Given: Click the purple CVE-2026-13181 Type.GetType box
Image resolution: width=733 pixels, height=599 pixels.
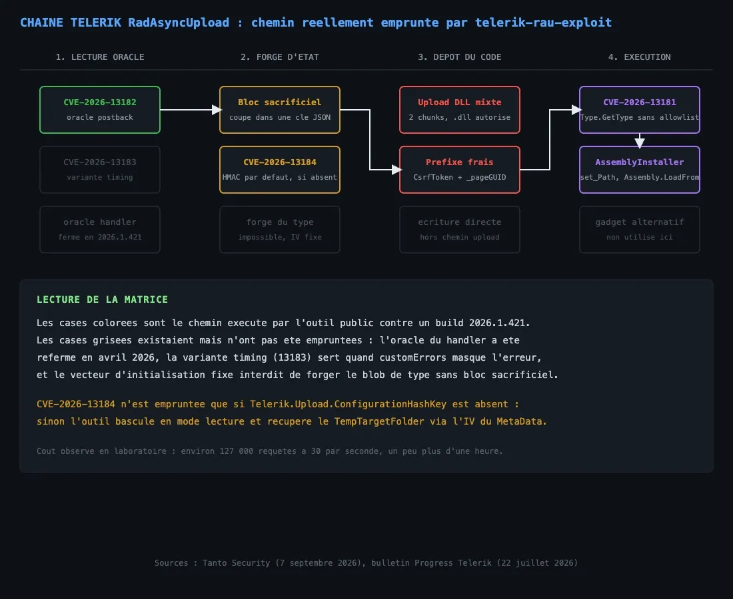Looking at the screenshot, I should tap(640, 110).
